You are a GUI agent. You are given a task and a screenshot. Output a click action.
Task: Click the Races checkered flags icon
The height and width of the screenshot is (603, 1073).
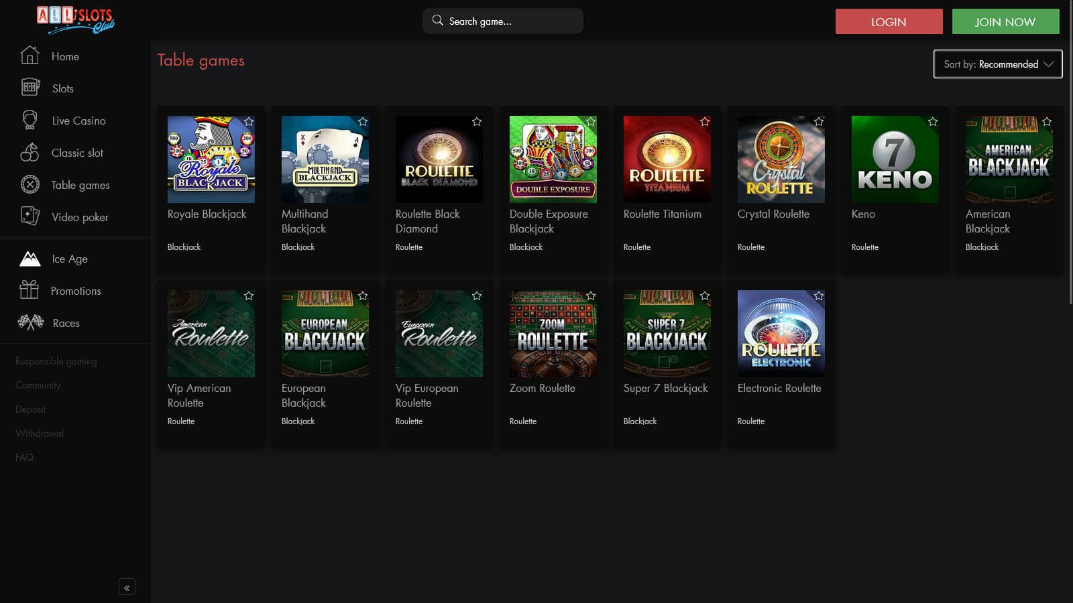tap(31, 322)
